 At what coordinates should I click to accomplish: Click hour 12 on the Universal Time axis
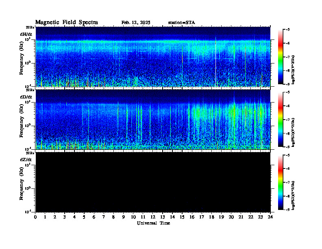[153, 217]
